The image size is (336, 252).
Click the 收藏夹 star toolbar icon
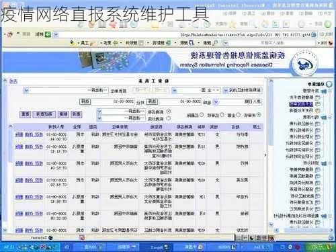click(x=232, y=24)
